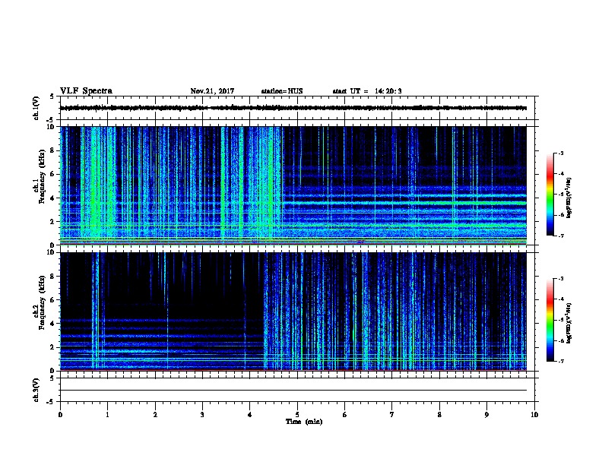Viewport: 602px width, 465px height.
Task: Click time axis tick label "9"
Action: coord(487,415)
